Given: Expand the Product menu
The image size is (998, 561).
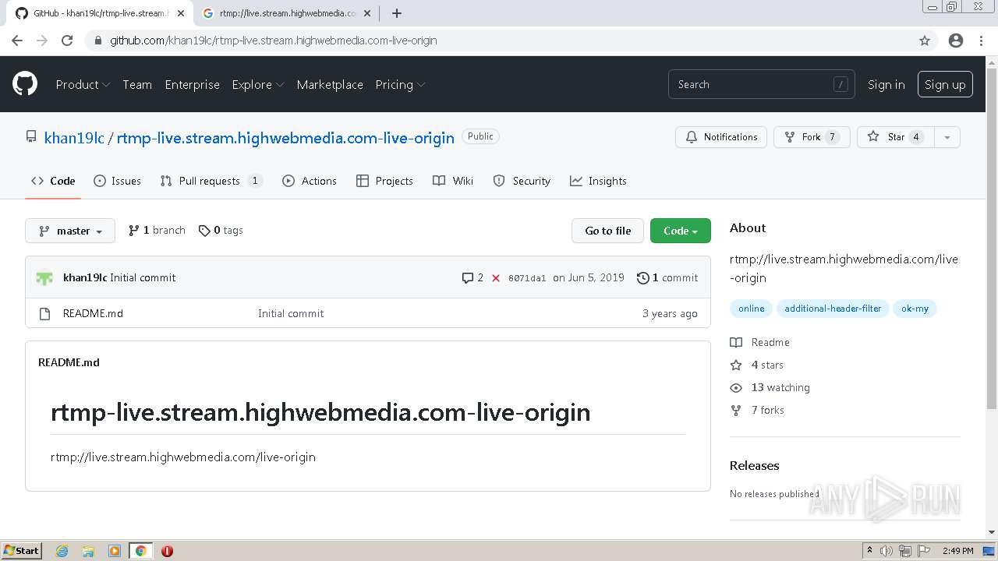Looking at the screenshot, I should [83, 85].
